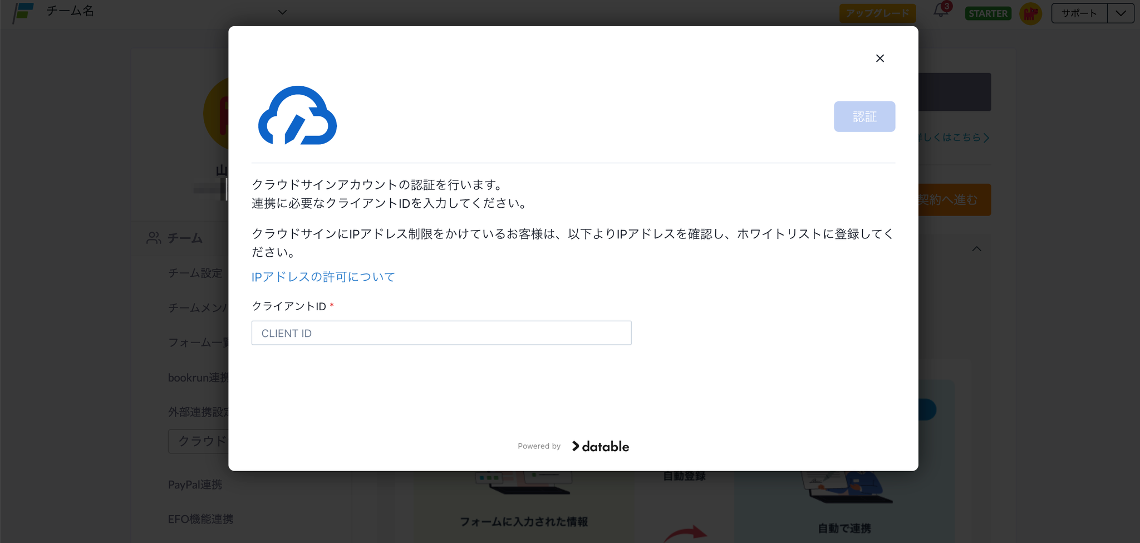
Task: Focus the CLIENT ID input field
Action: (x=441, y=333)
